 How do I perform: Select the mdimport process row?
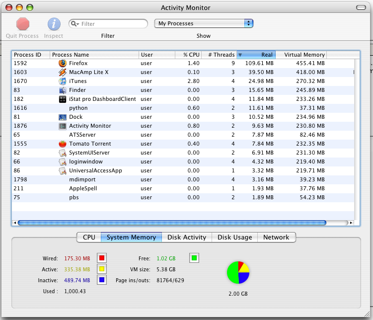(183, 180)
